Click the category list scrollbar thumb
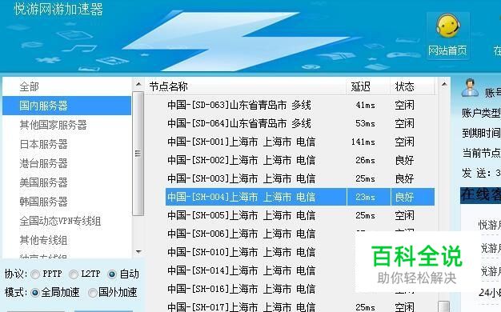501x312 pixels. point(138,154)
